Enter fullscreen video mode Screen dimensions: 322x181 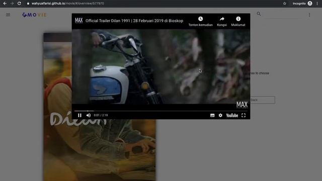click(244, 115)
